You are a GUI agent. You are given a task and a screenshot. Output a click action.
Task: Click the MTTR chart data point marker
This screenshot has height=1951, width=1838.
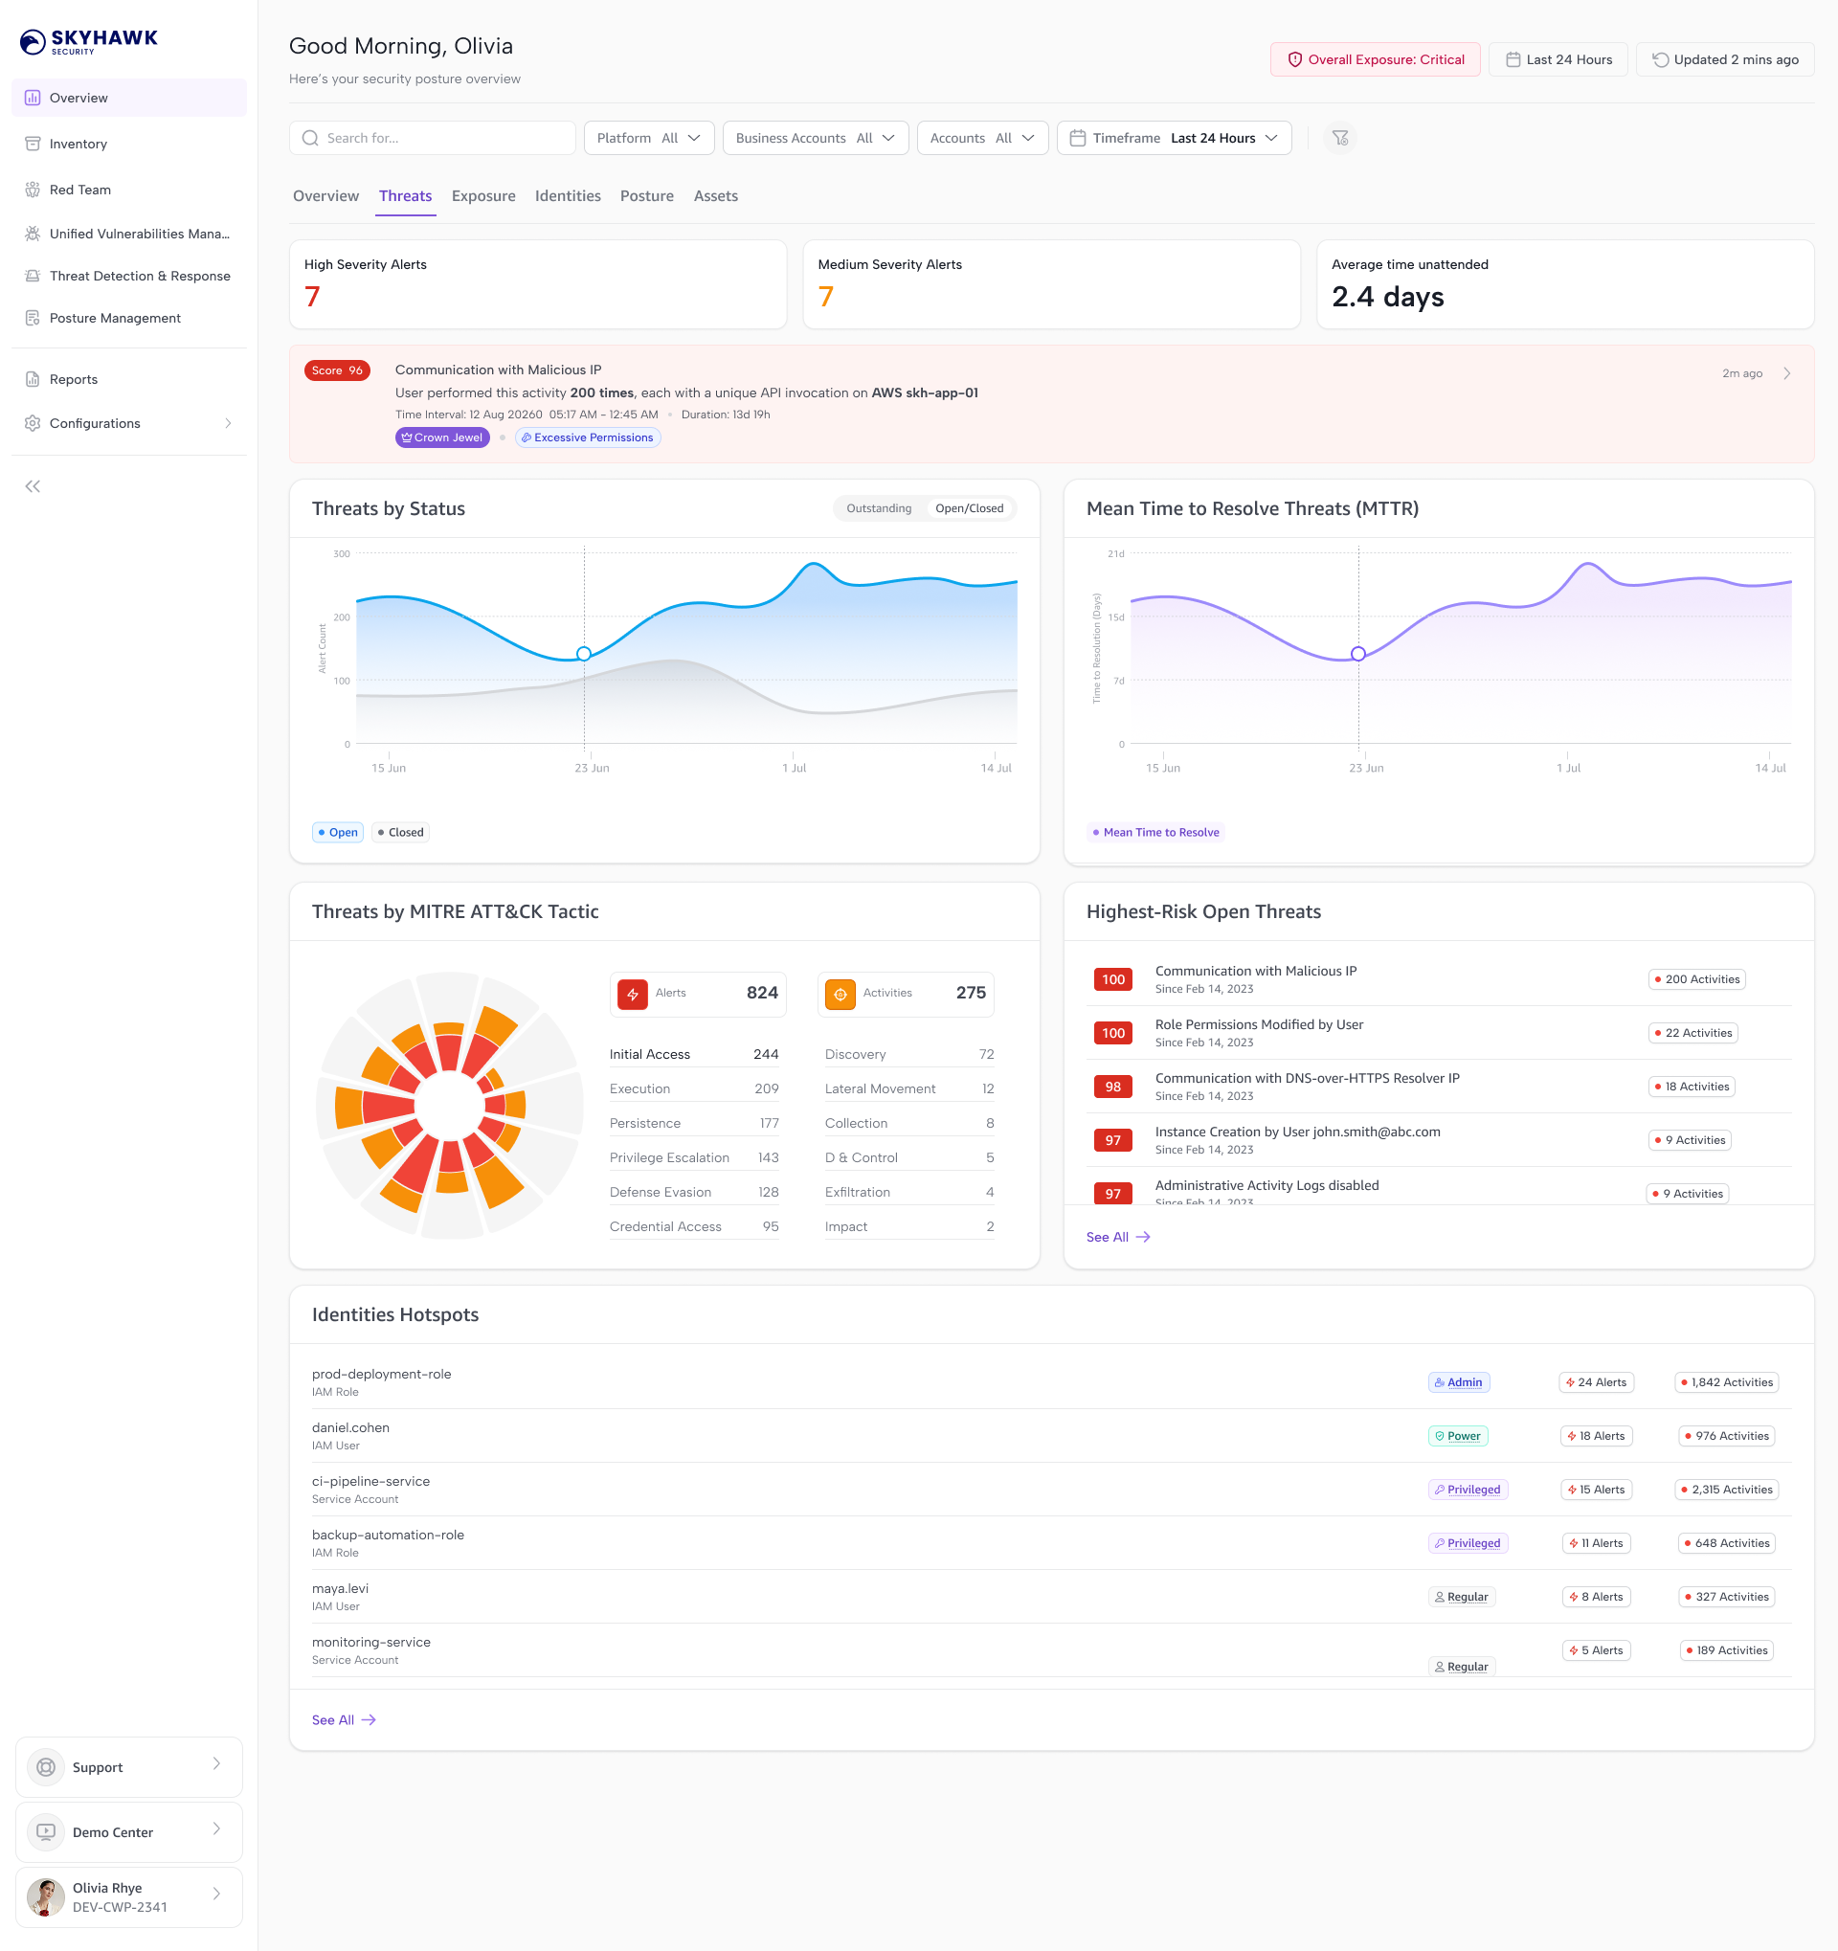tap(1357, 654)
